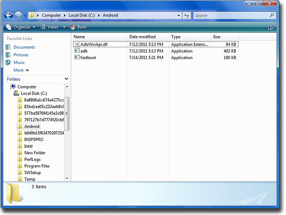Open the address bar history dropdown

pos(179,15)
